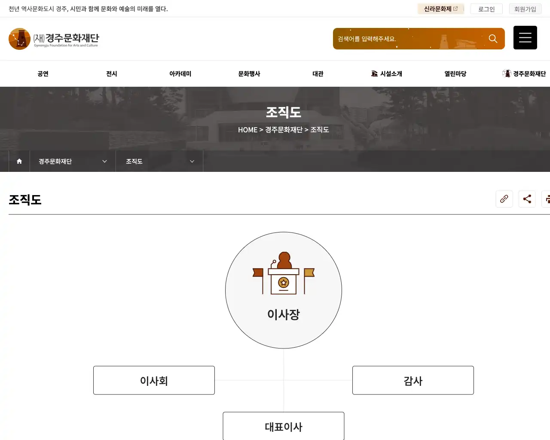Viewport: 550px width, 440px height.
Task: Select the 공연 menu item
Action: [43, 73]
